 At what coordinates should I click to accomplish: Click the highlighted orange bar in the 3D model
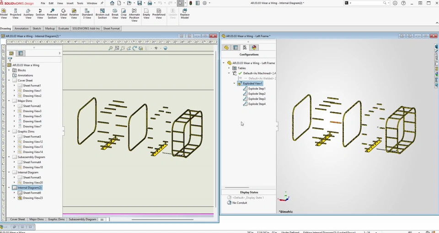tap(336, 122)
